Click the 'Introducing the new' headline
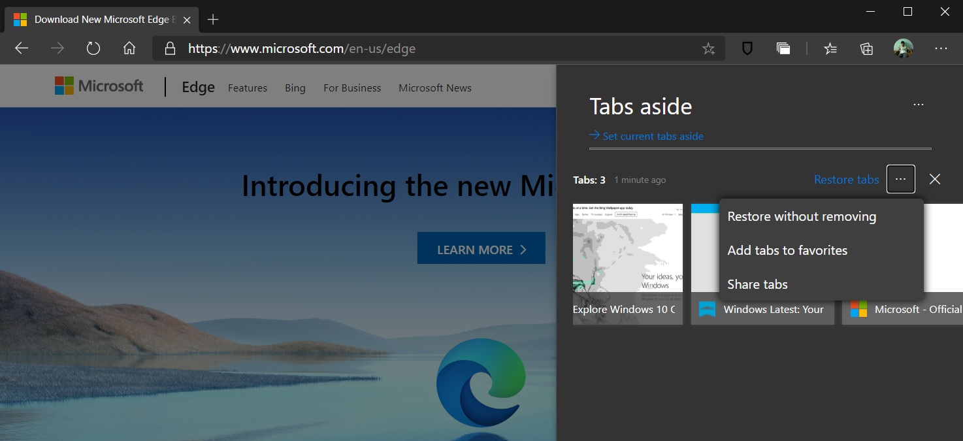The height and width of the screenshot is (441, 963). click(x=399, y=186)
